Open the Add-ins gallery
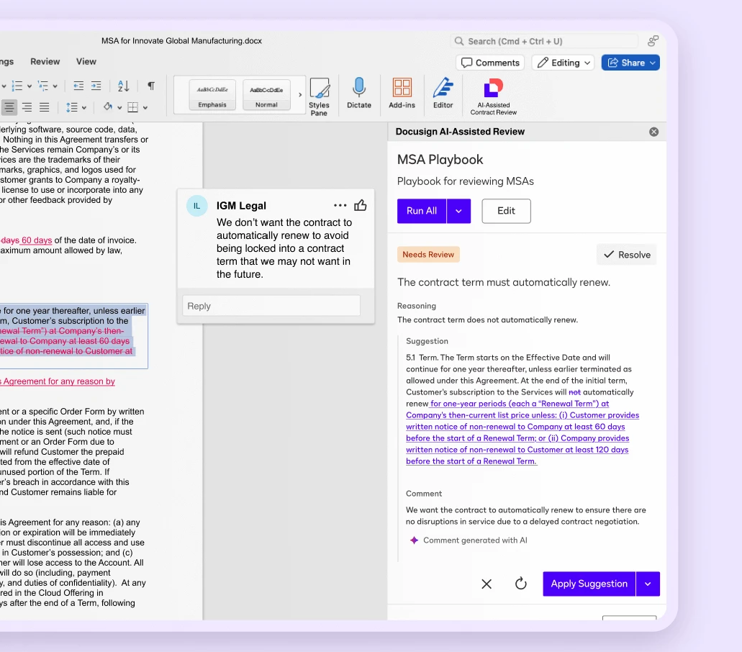The height and width of the screenshot is (652, 742). 402,93
